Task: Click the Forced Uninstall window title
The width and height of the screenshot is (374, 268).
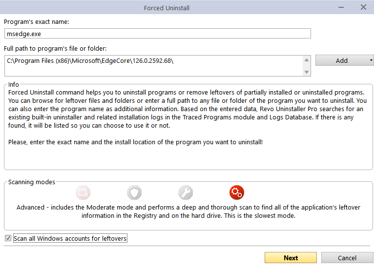Action: coord(166,8)
